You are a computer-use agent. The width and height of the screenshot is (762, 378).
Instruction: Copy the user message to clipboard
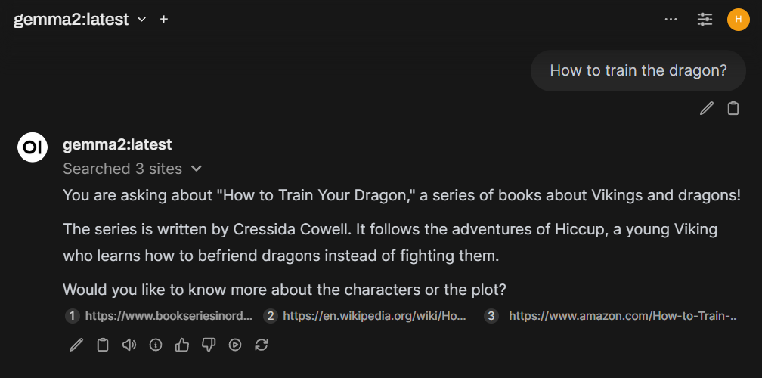coord(733,108)
